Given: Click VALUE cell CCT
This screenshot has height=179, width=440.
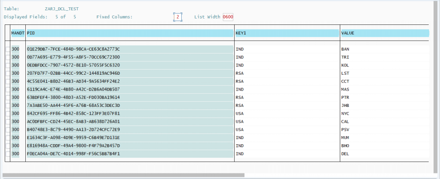Looking at the screenshot, I should coord(385,82).
